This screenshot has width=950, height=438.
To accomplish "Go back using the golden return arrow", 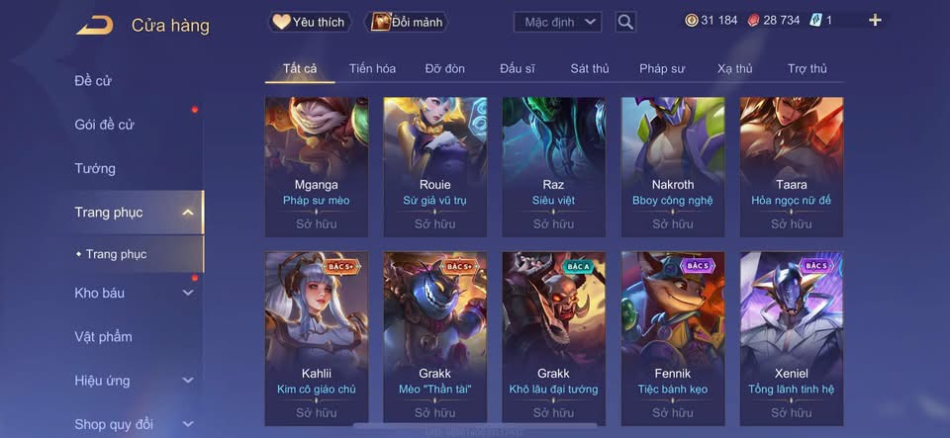I will click(x=95, y=26).
